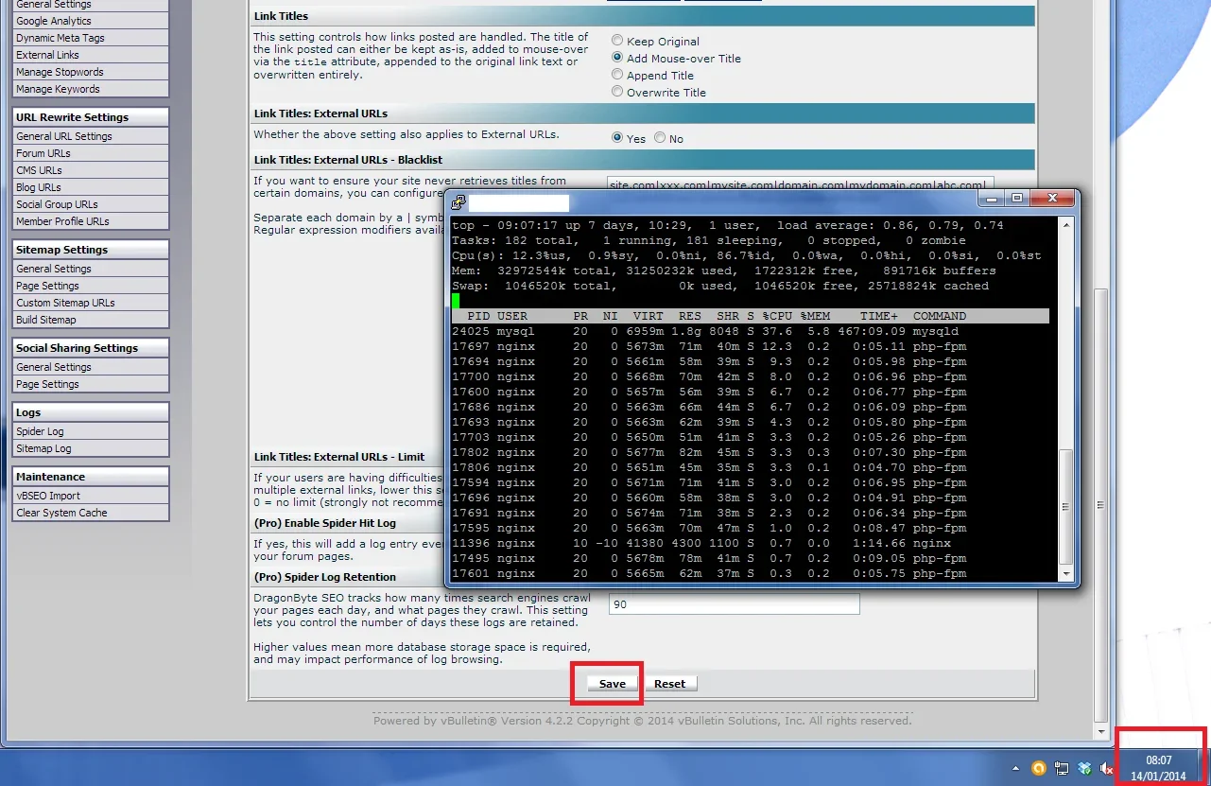Screen dimensions: 1211x786
Task: Open Forum URLs sidebar link
Action: coord(43,153)
